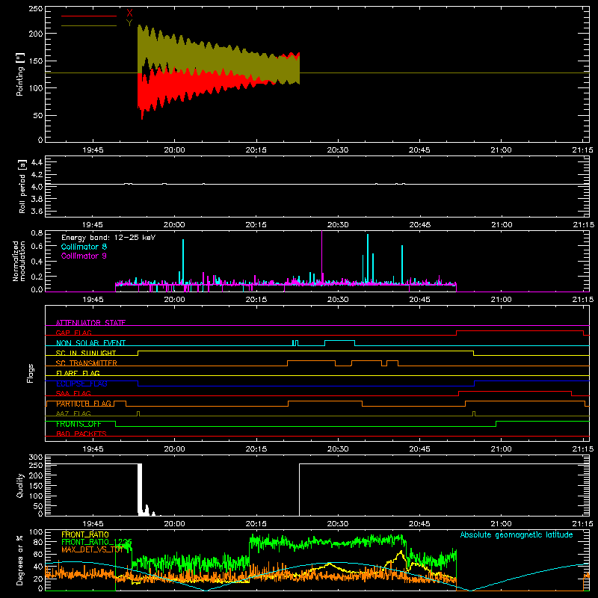Click the "Quality" vertical axis title
Viewport: 598px width, 598px height.
pos(20,485)
